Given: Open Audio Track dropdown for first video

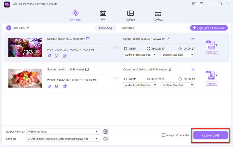Looking at the screenshot, I should click(x=140, y=55).
